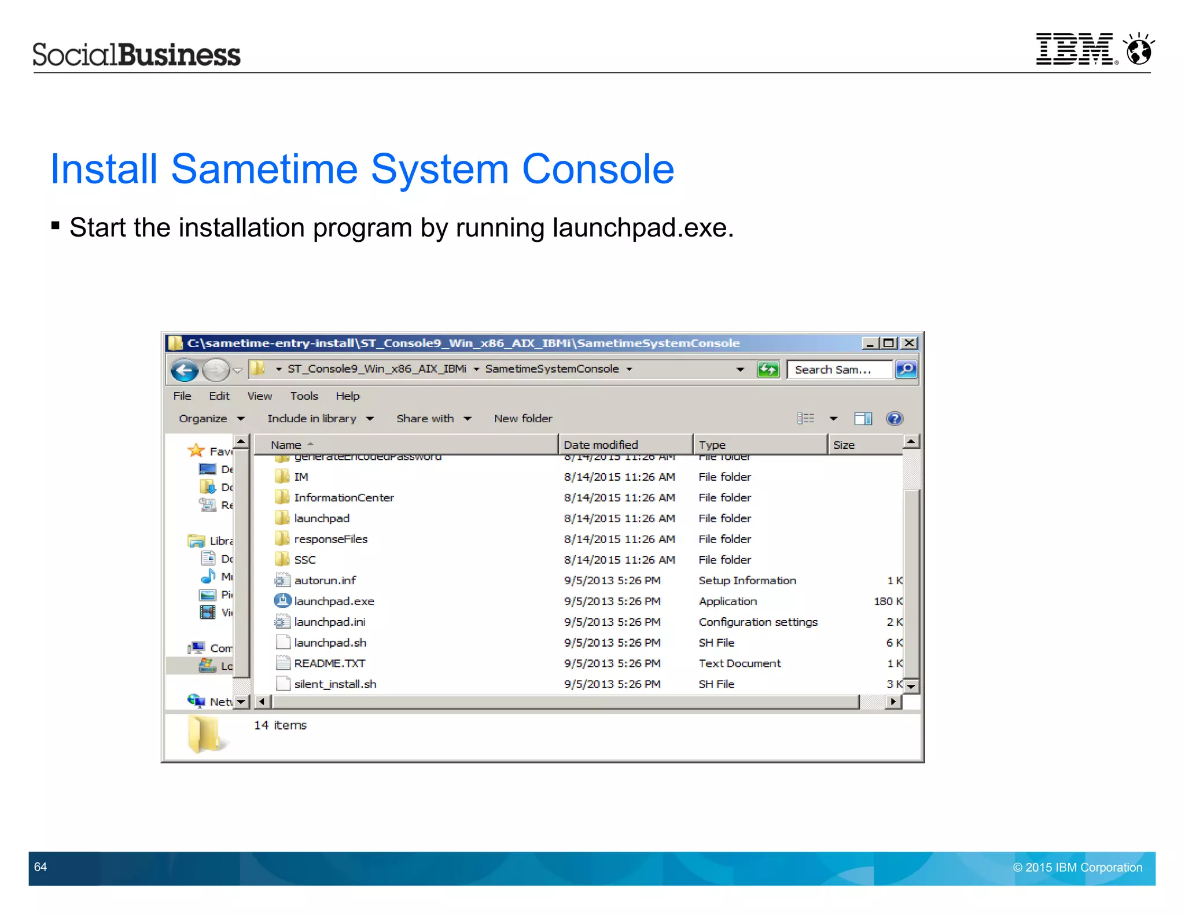Click file list vertical scrollbar down arrow

[x=911, y=687]
